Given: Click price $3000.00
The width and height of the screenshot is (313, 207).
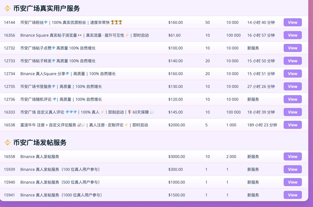Looking at the screenshot, I should [177, 157].
